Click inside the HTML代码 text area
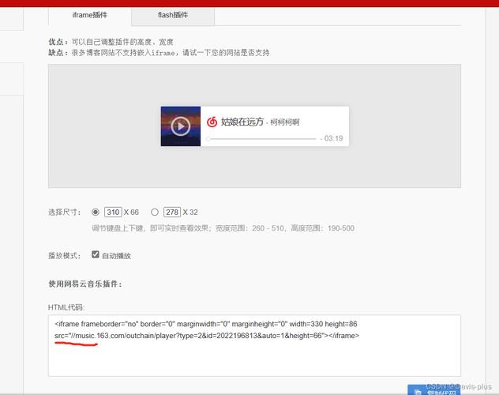 point(254,346)
